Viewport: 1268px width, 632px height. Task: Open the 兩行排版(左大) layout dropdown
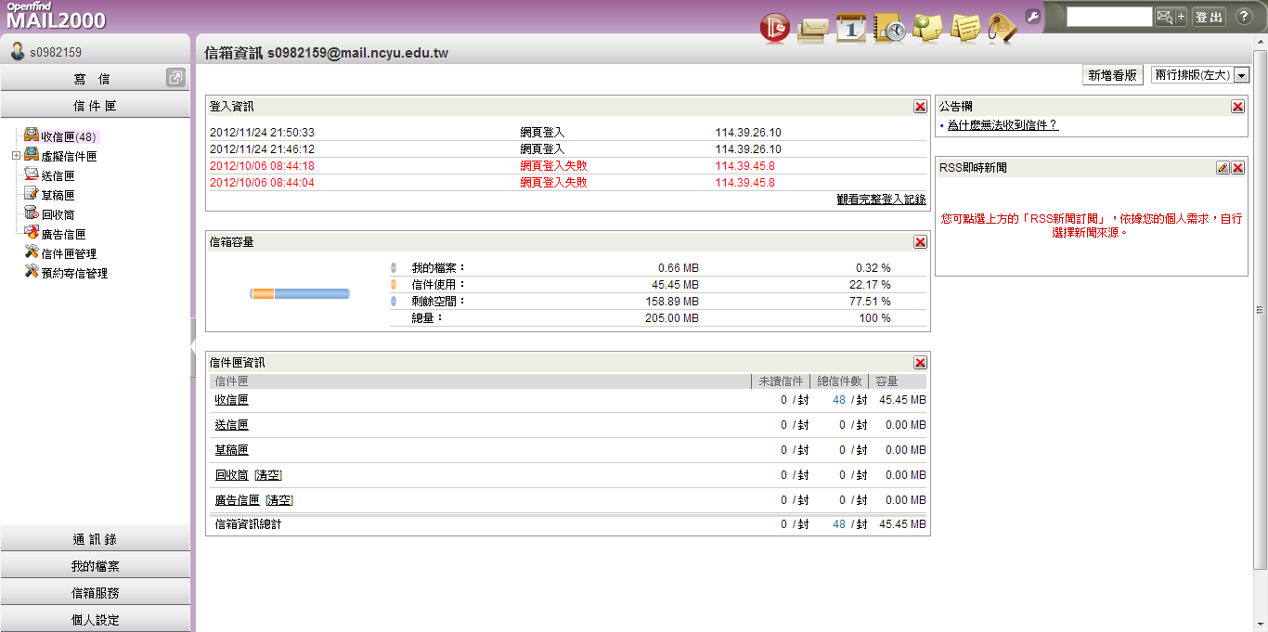(x=1200, y=75)
